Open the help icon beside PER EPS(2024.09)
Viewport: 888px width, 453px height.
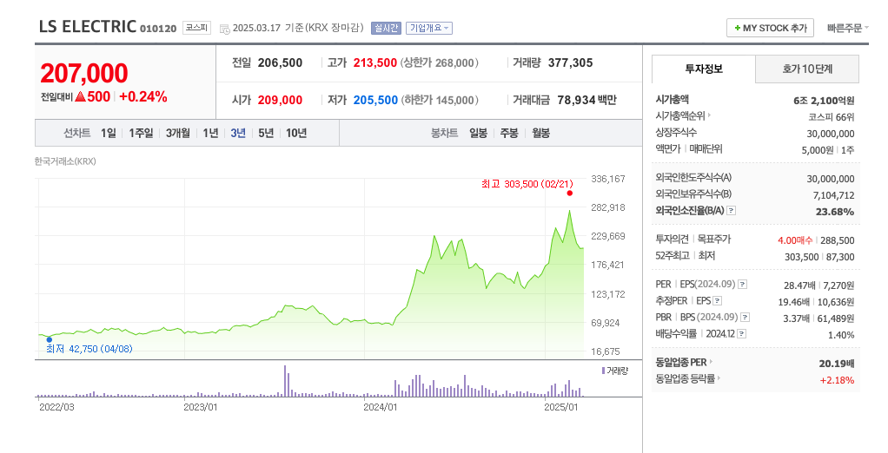742,285
